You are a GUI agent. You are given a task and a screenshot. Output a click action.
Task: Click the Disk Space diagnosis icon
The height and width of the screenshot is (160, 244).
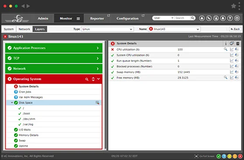click(x=98, y=103)
